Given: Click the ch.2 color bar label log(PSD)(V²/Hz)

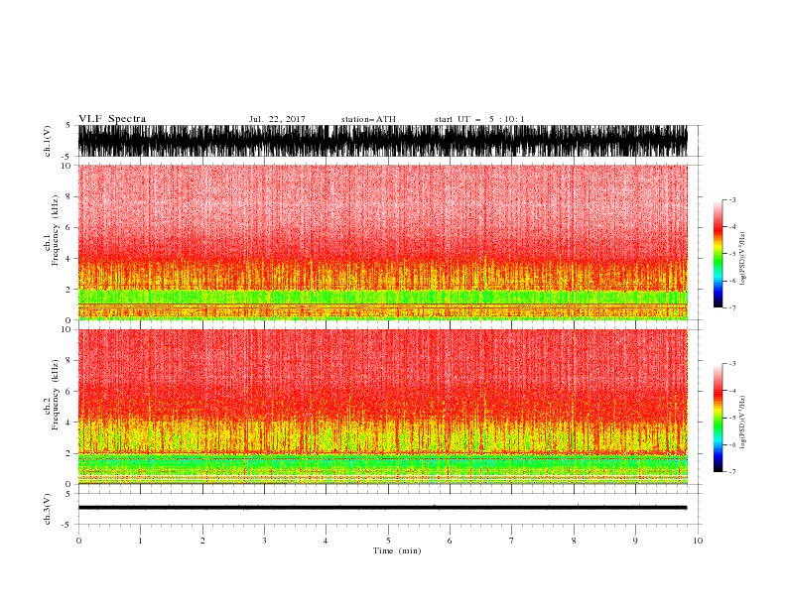Looking at the screenshot, I should coord(743,423).
